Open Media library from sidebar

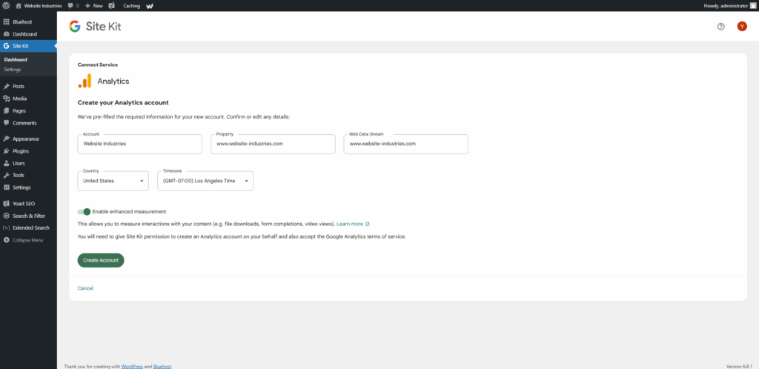(19, 99)
